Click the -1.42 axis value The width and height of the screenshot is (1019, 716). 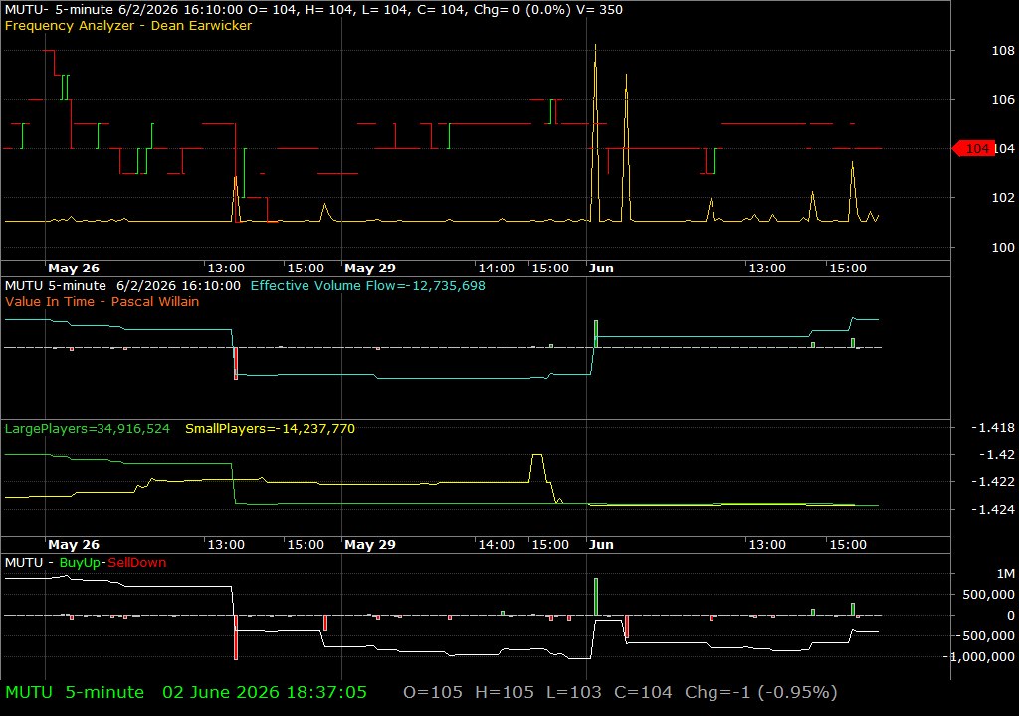coord(997,454)
